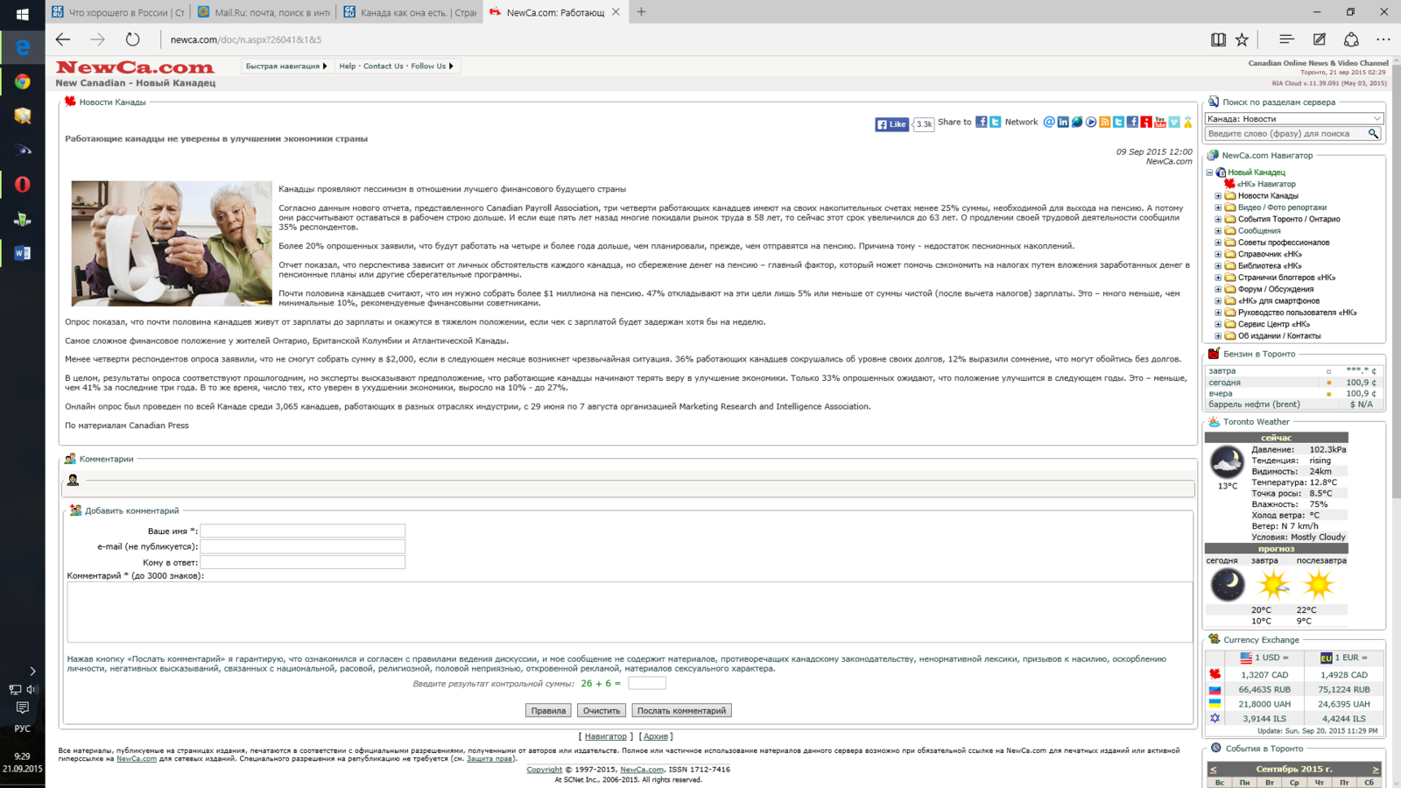The width and height of the screenshot is (1401, 788).
Task: Expand the Новости Канады tree folder
Action: coord(1218,196)
